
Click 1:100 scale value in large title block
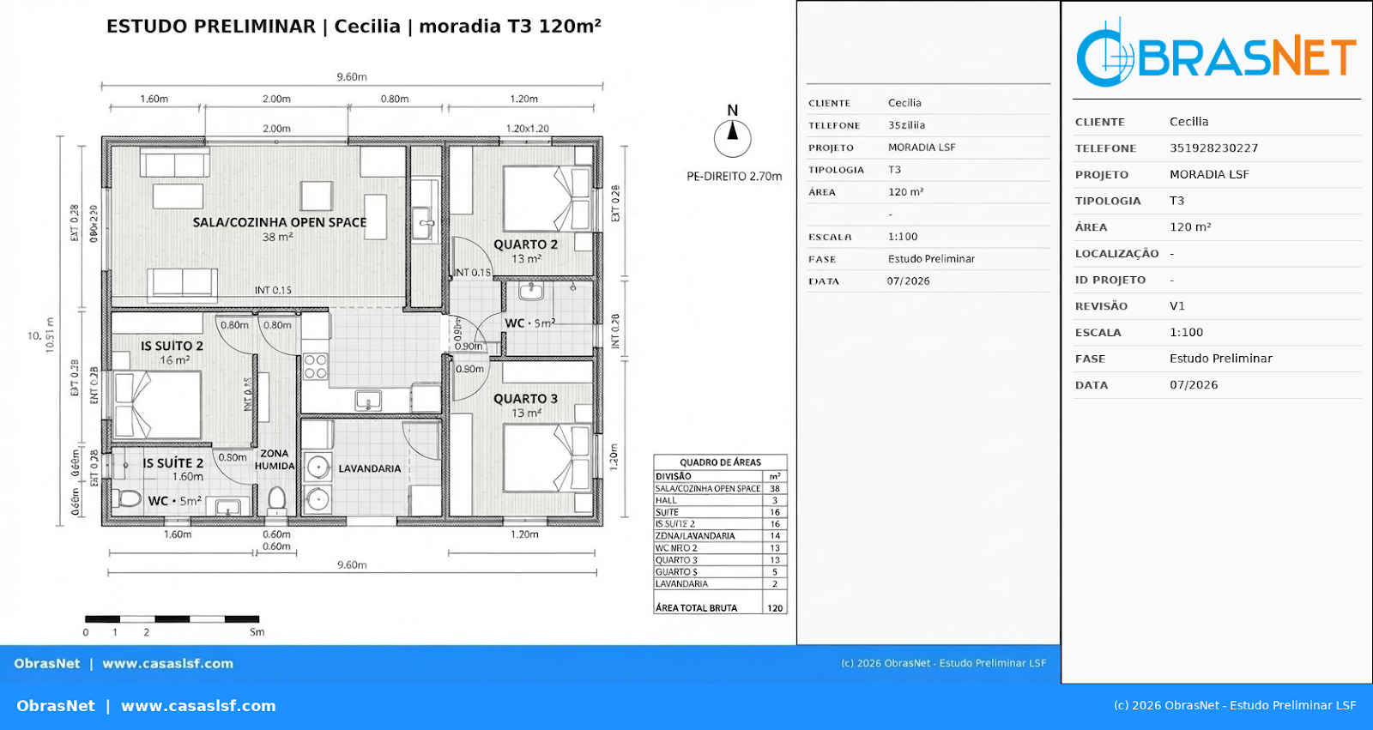point(1186,333)
